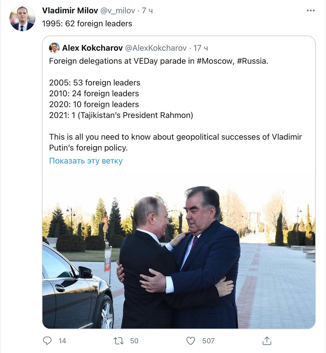The image size is (326, 353).
Task: Click the reply speech bubble icon
Action: (x=47, y=341)
